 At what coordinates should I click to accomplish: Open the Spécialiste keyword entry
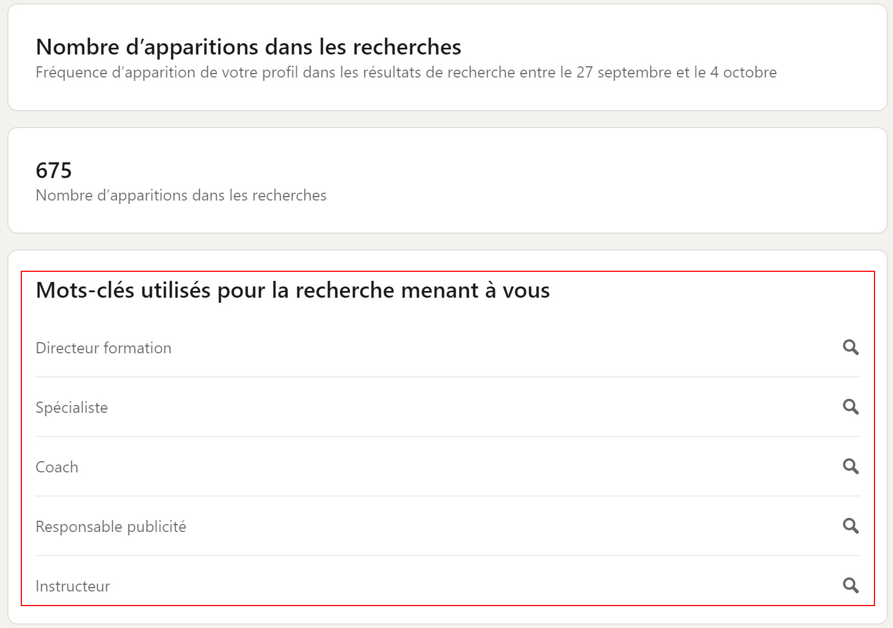[x=72, y=408]
